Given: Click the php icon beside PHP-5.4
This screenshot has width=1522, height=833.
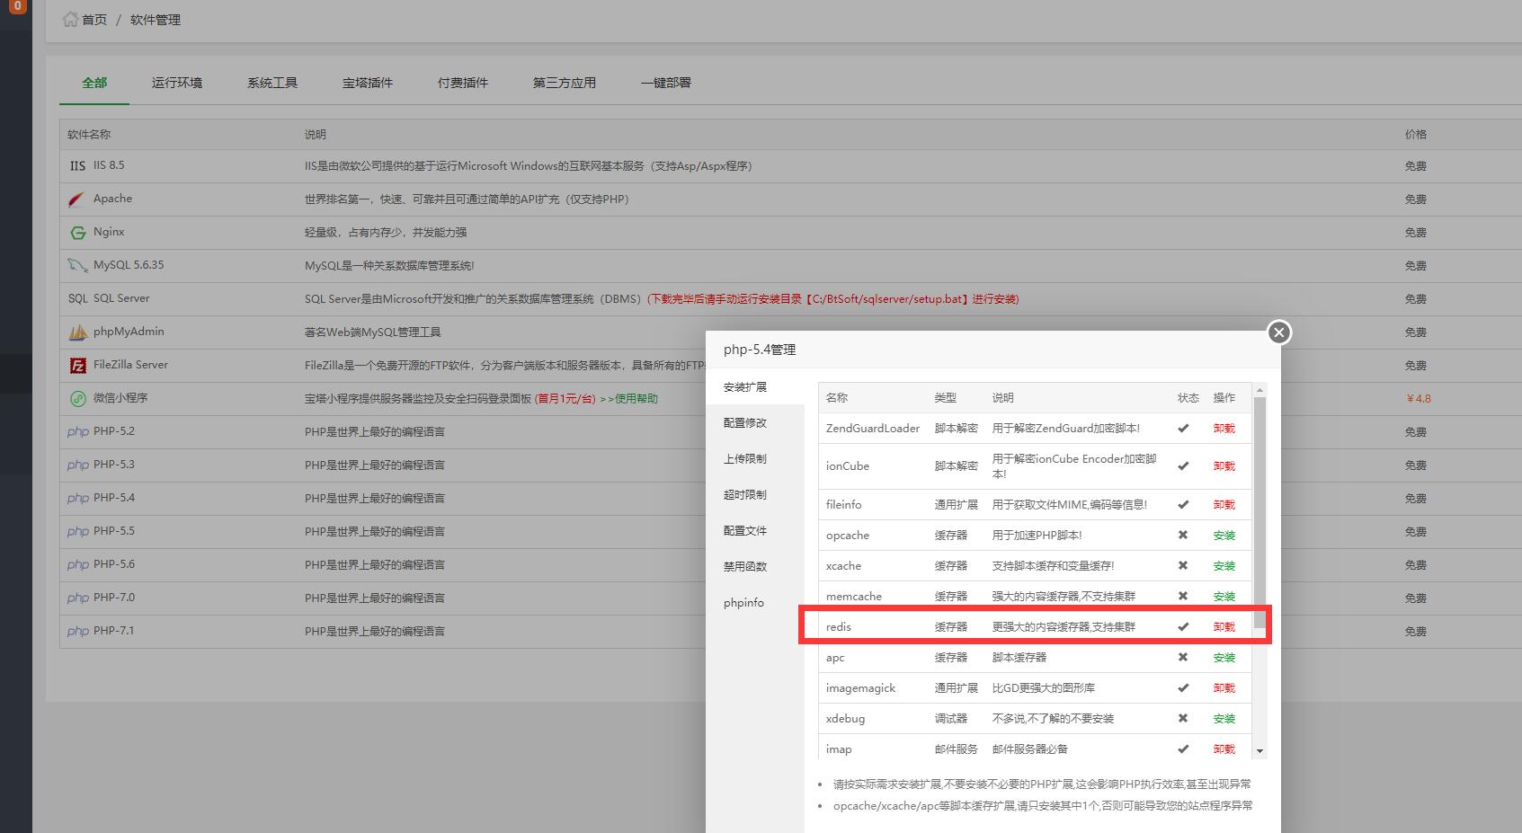Looking at the screenshot, I should 77,498.
